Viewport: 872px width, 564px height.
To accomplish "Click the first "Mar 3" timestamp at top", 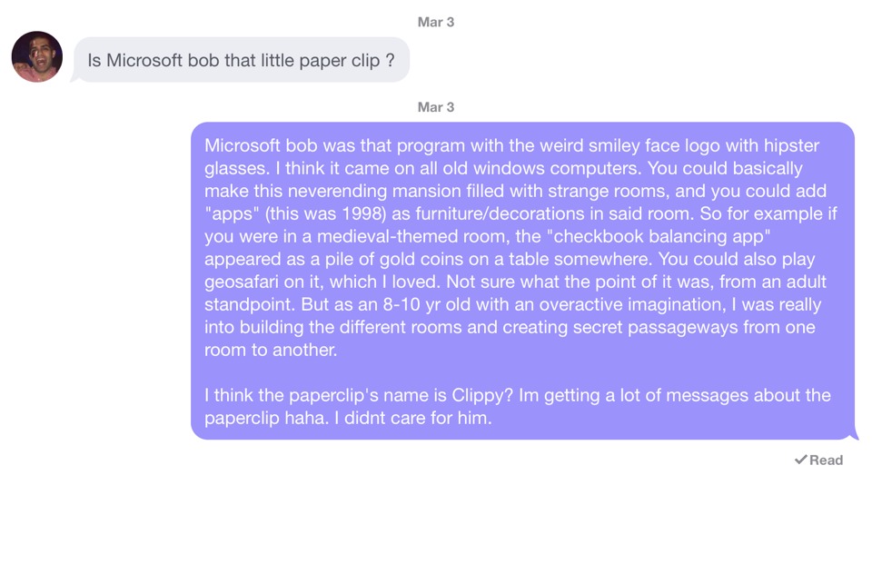I will 435,22.
